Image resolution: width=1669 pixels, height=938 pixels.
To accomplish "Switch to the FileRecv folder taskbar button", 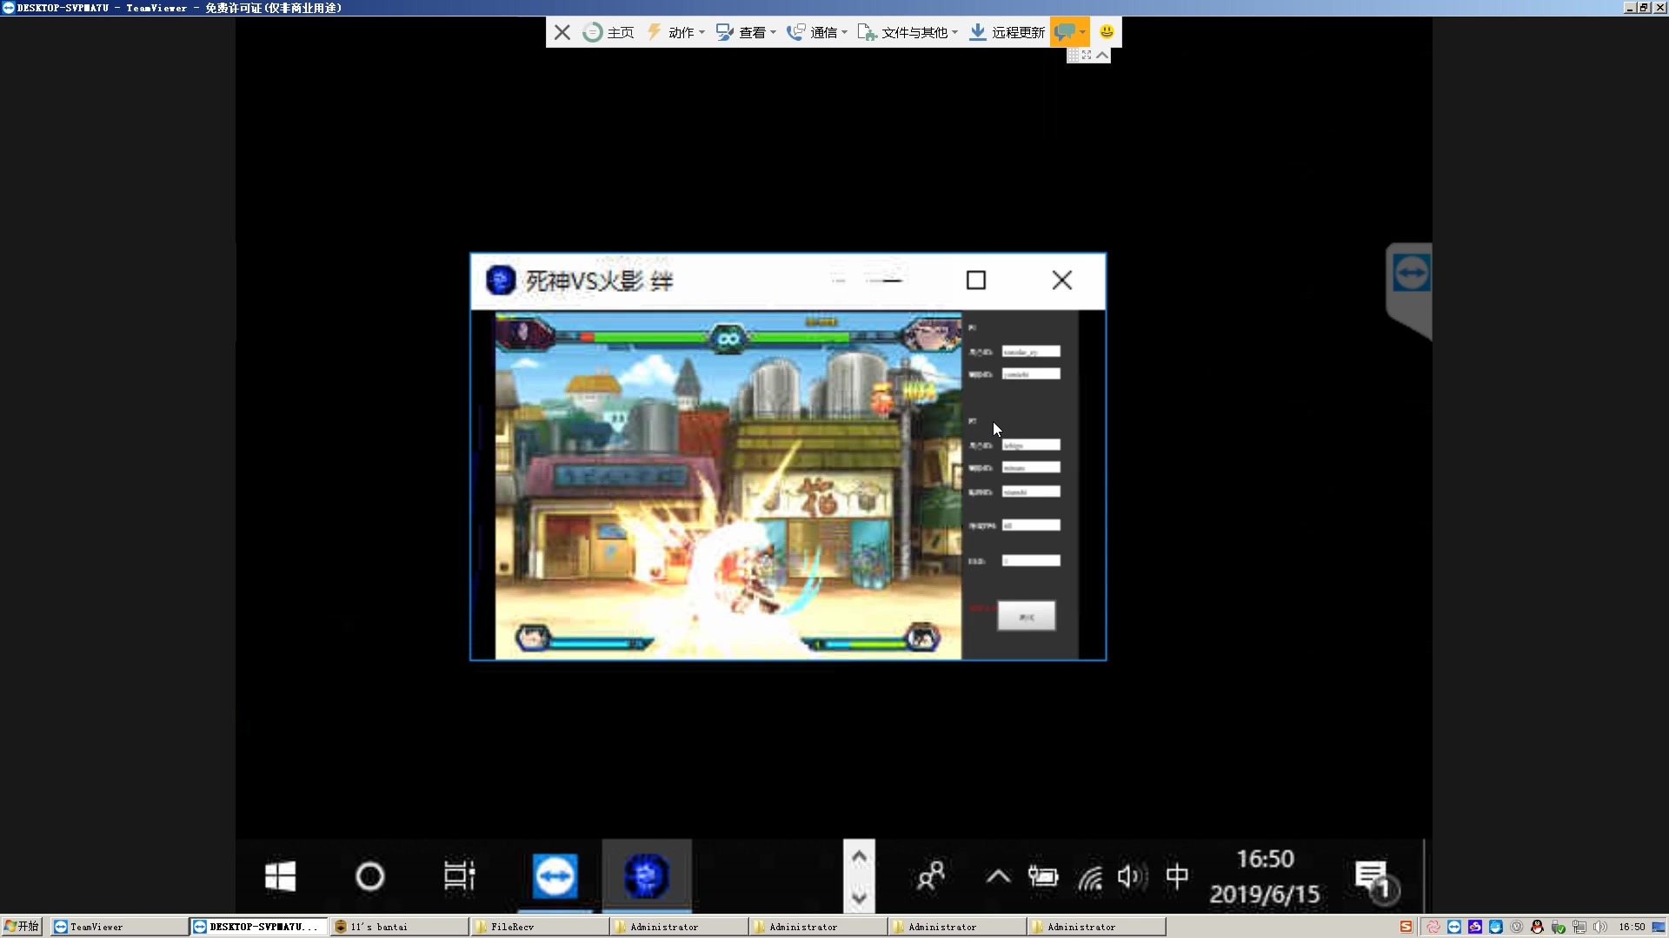I will [x=539, y=927].
